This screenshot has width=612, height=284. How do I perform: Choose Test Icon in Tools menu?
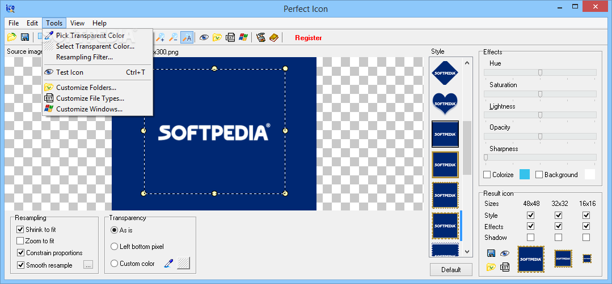click(98, 72)
